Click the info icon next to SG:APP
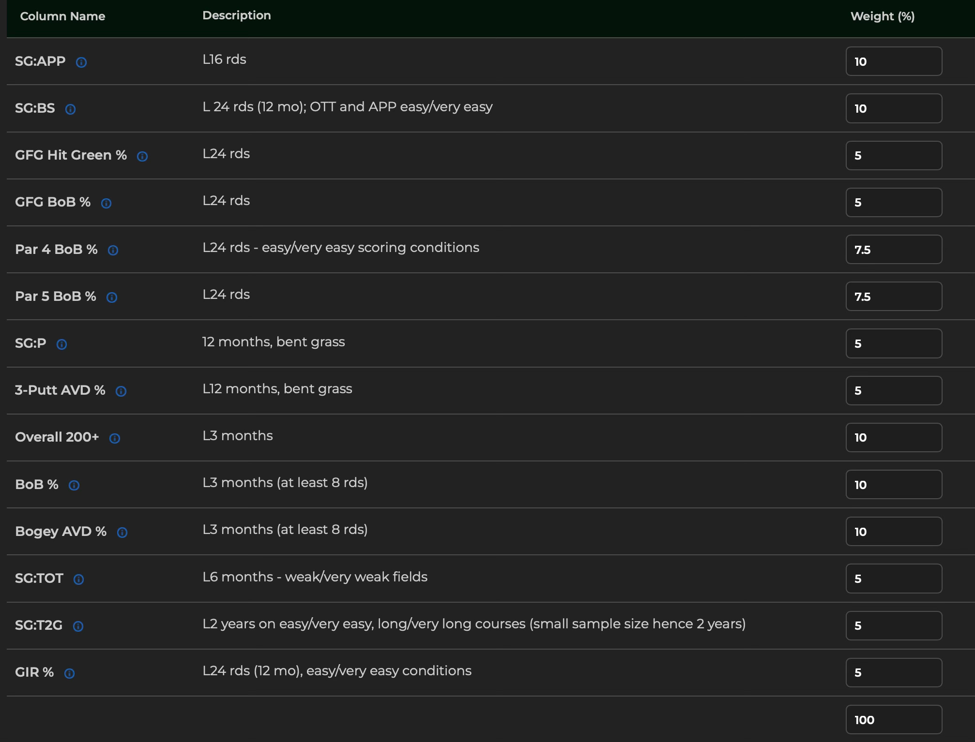Viewport: 975px width, 742px height. click(81, 62)
